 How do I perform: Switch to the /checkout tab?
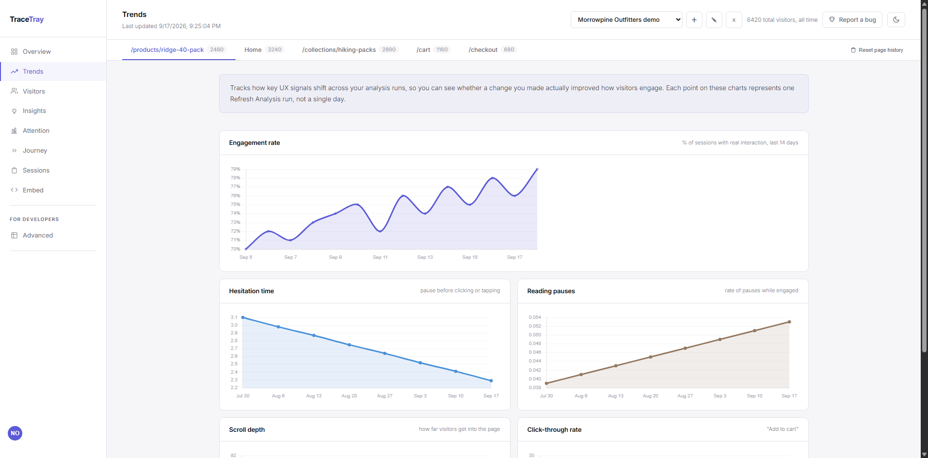(493, 50)
